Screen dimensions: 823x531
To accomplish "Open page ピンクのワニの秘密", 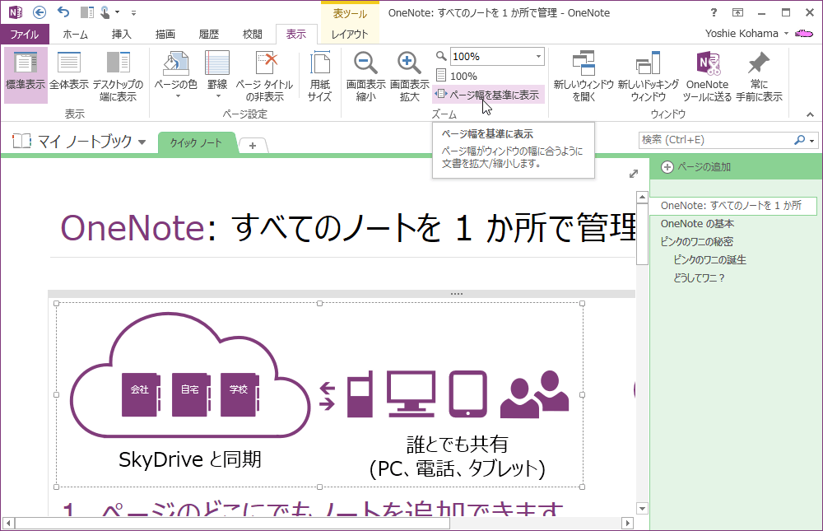I will click(696, 241).
